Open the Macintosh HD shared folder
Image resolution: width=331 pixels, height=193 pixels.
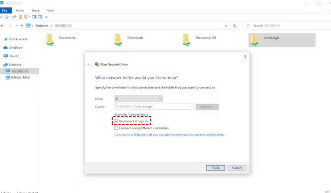tap(187, 40)
